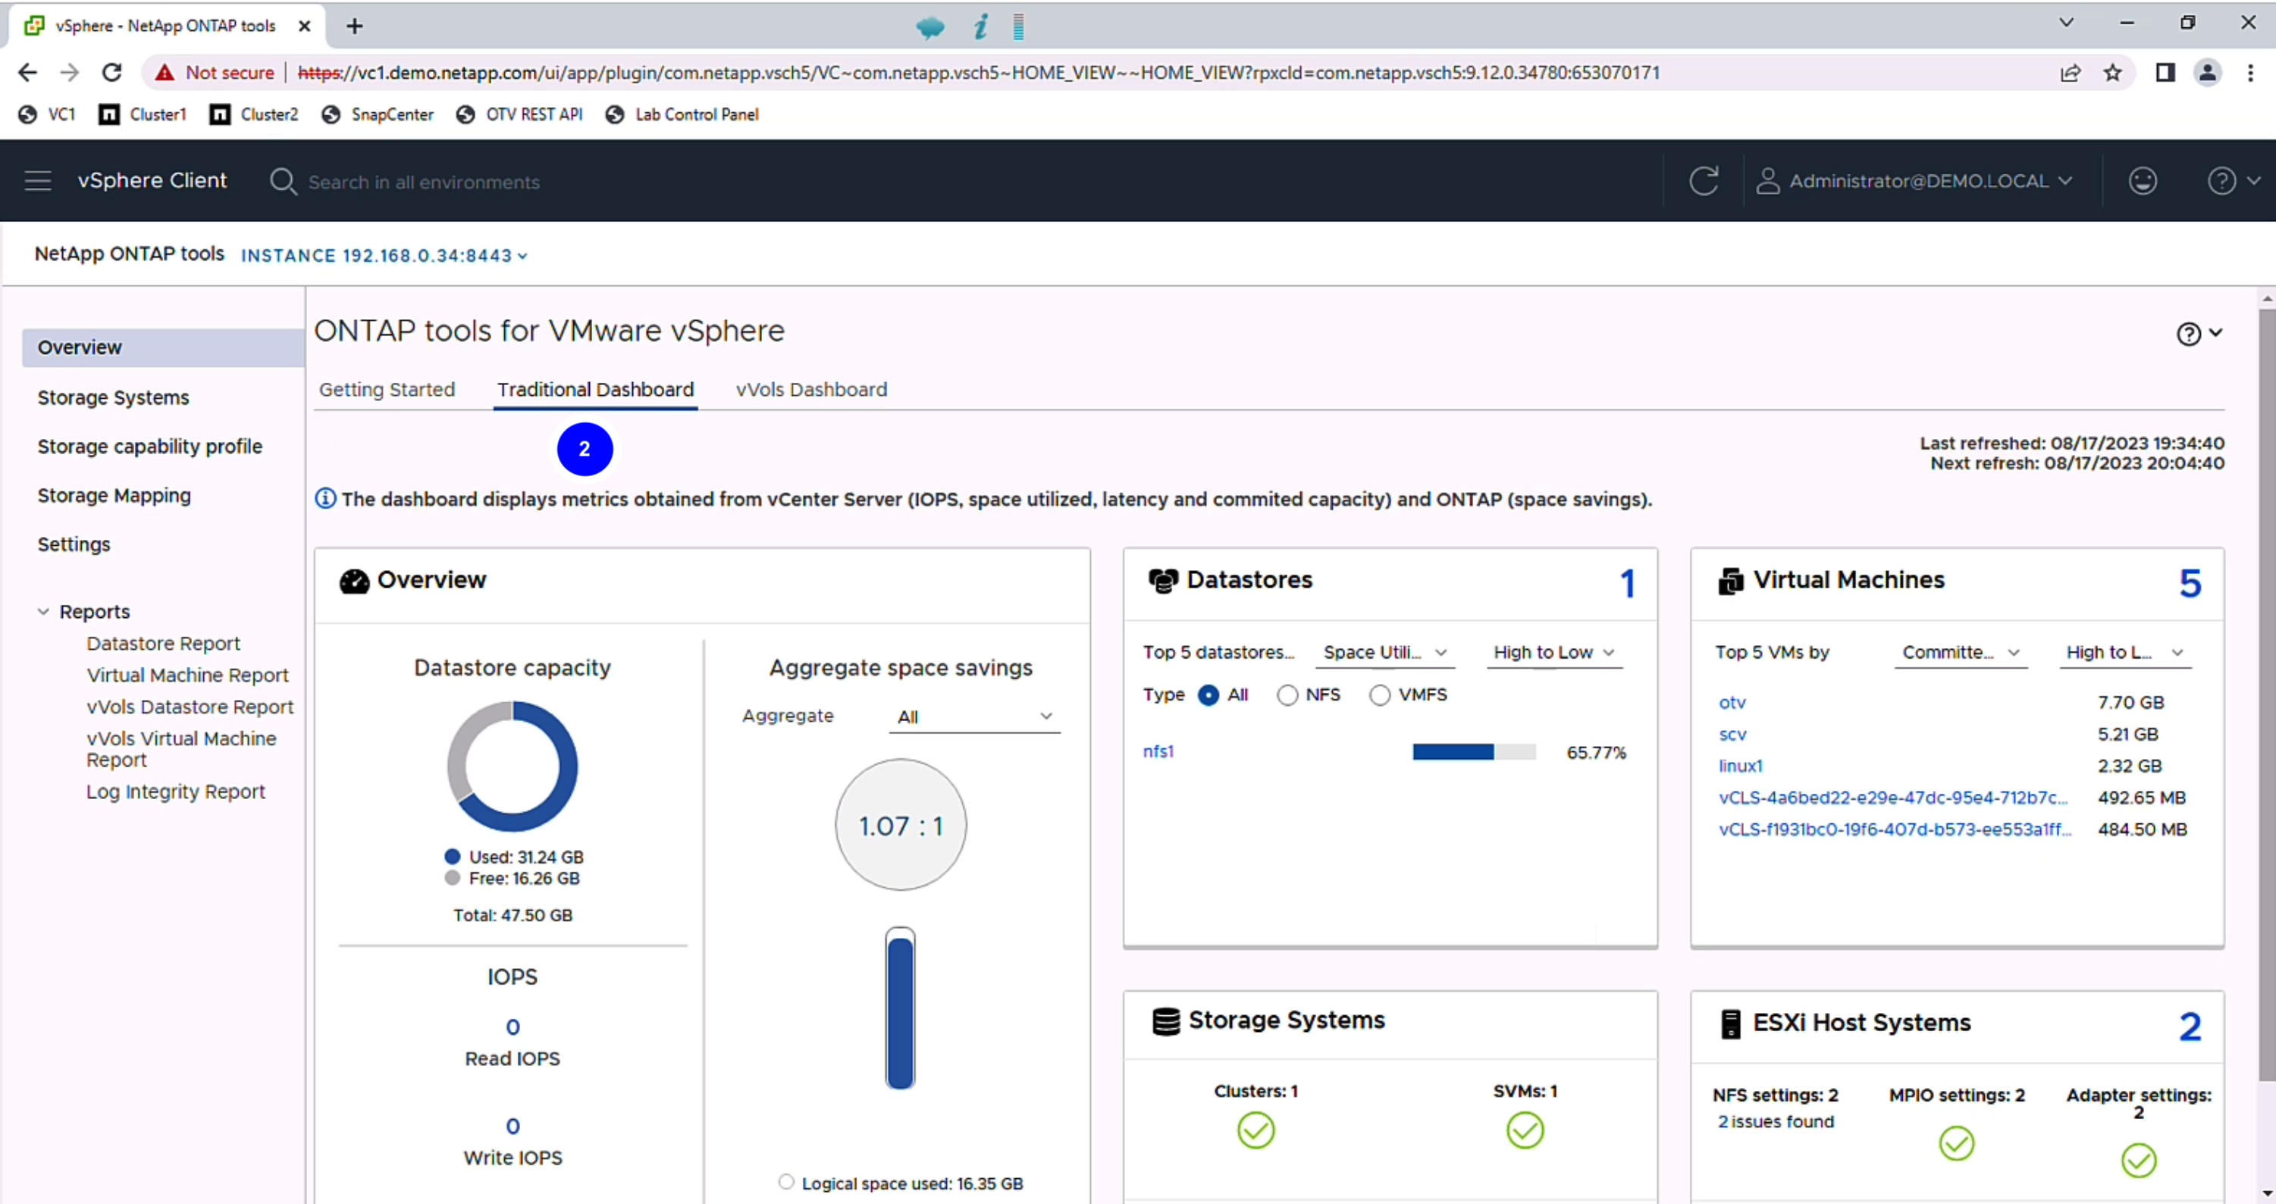Open the INSTANCE 192.168.0.34:8443 selector
The height and width of the screenshot is (1204, 2276).
coord(384,256)
